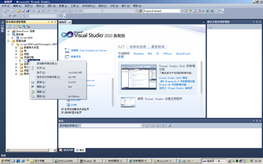The width and height of the screenshot is (263, 164).
Task: Click the icon in Solution Explorer toolbar
Action: coord(210,27)
